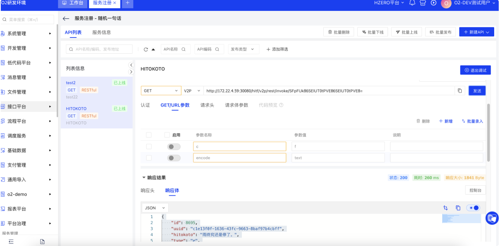The height and width of the screenshot is (246, 500).
Task: Open notifications bell icon in header
Action: 412,3
